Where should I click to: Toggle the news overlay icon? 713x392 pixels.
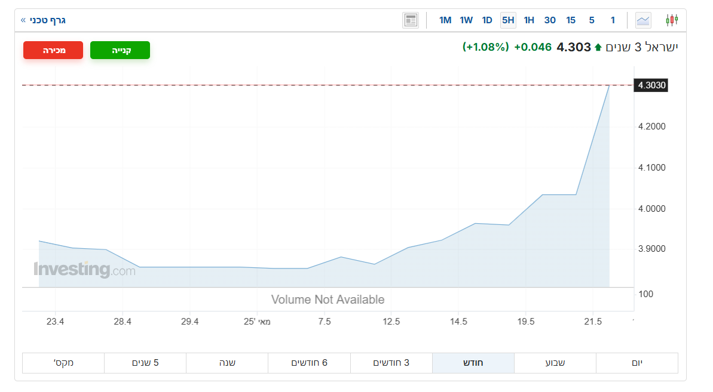[x=411, y=20]
